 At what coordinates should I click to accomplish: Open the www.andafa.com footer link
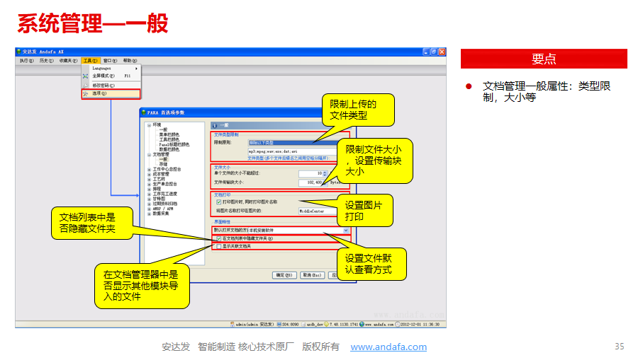tap(388, 347)
